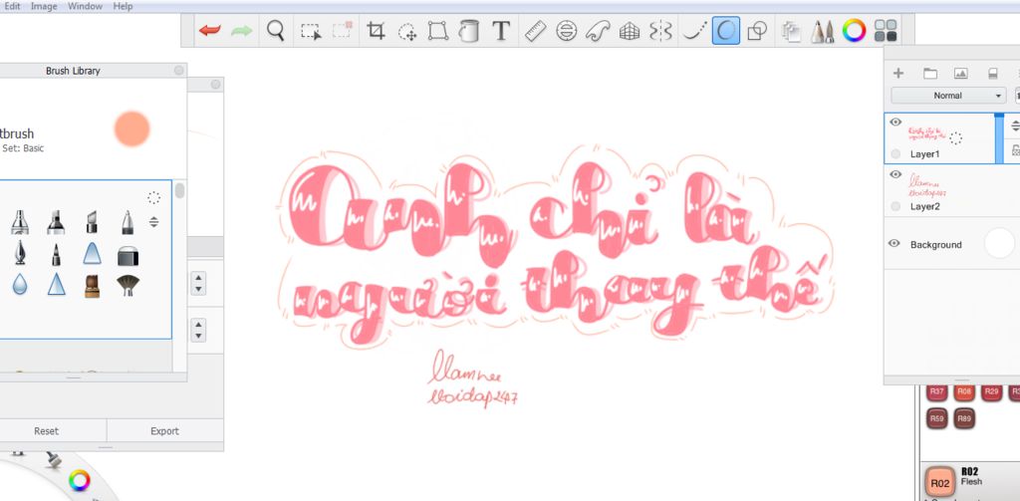Image resolution: width=1020 pixels, height=501 pixels.
Task: Open the Window menu
Action: pyautogui.click(x=86, y=6)
